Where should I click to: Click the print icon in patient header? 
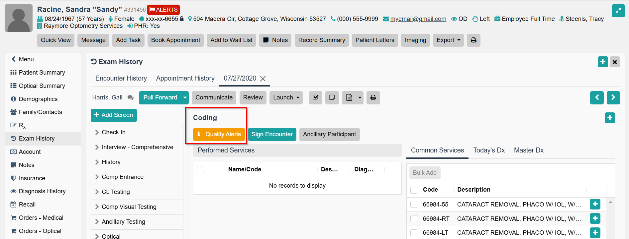[473, 40]
